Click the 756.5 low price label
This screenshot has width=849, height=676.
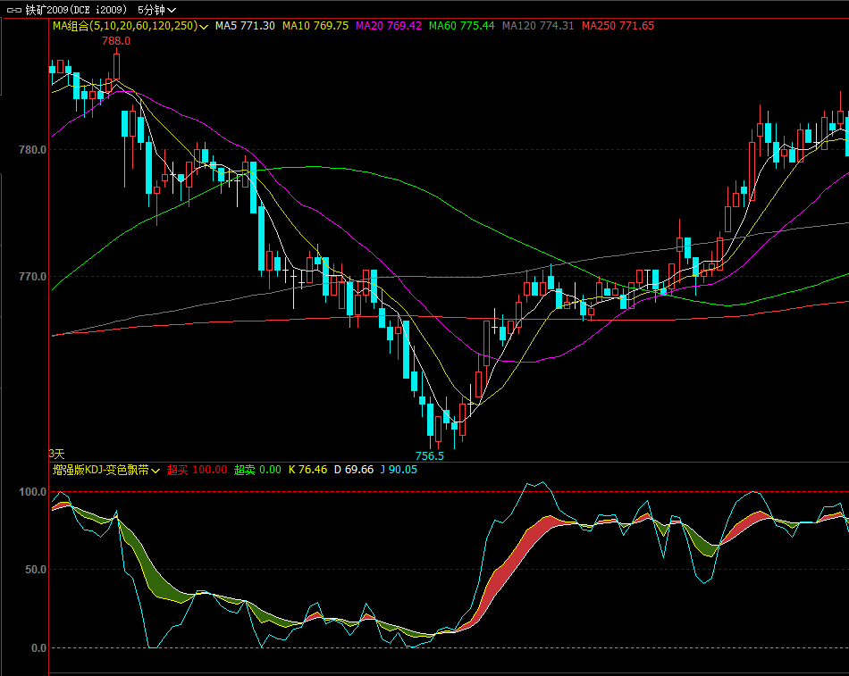point(429,455)
